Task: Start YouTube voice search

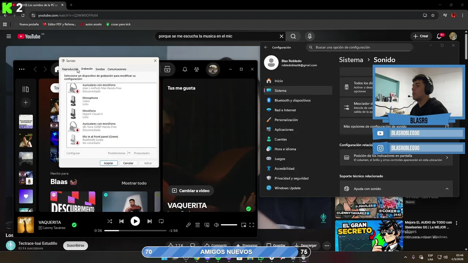Action: (x=310, y=36)
